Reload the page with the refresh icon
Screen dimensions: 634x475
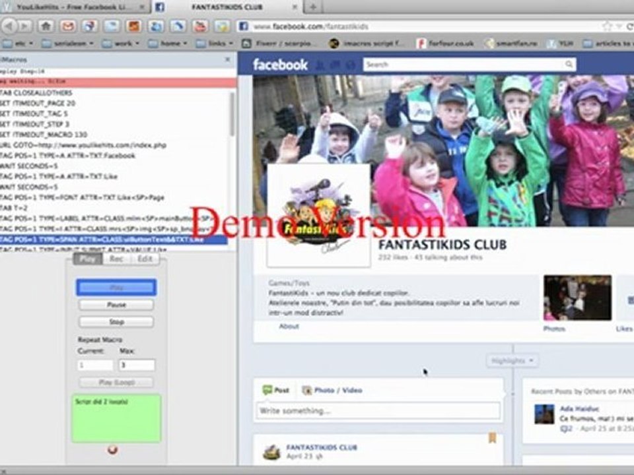pyautogui.click(x=630, y=26)
